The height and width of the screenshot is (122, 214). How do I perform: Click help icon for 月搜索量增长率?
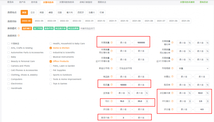coord(172,43)
